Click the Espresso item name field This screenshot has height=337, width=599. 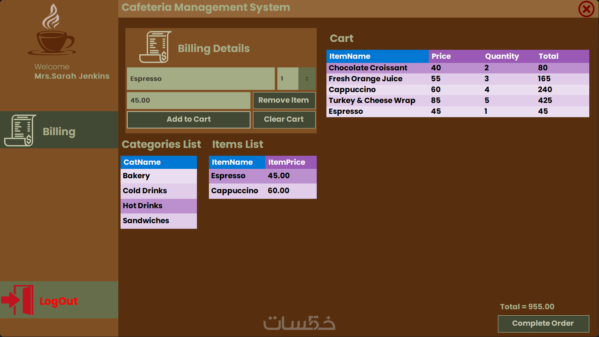click(201, 79)
